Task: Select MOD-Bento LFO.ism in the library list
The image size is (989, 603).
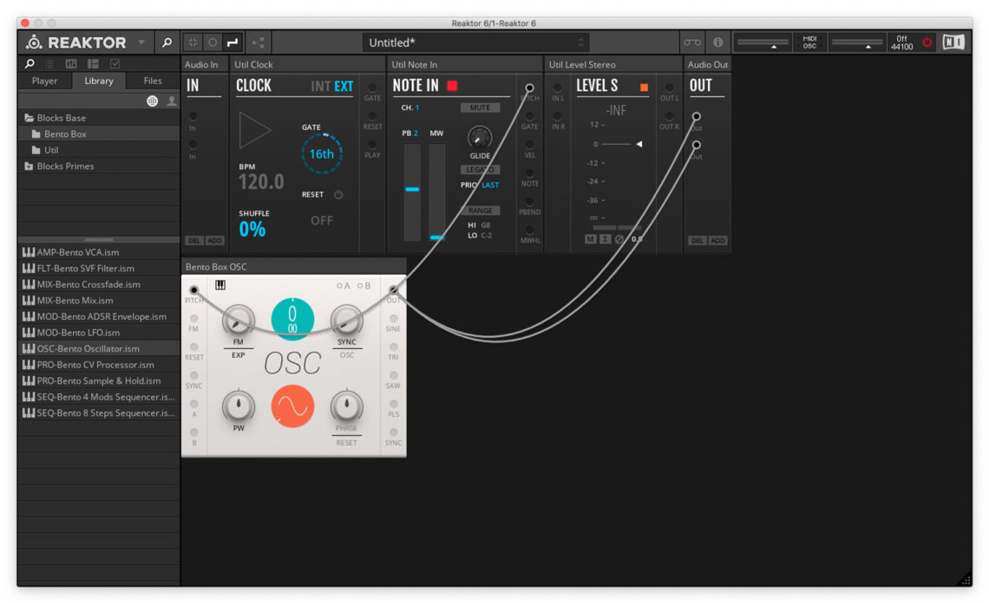Action: 87,333
